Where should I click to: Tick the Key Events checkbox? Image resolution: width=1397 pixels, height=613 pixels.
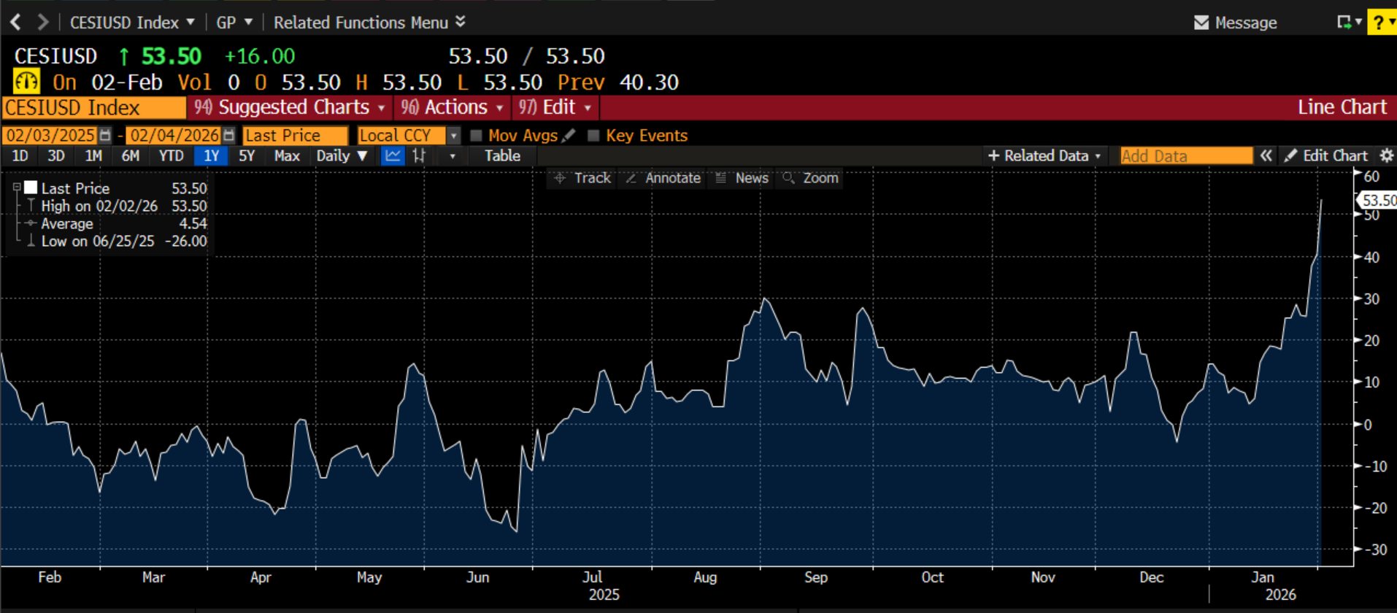[x=593, y=136]
